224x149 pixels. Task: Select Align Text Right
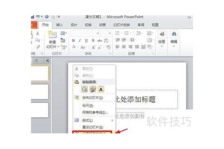[x=130, y=47]
